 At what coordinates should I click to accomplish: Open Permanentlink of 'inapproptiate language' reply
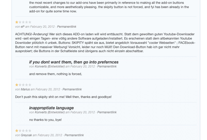tap(107, 112)
